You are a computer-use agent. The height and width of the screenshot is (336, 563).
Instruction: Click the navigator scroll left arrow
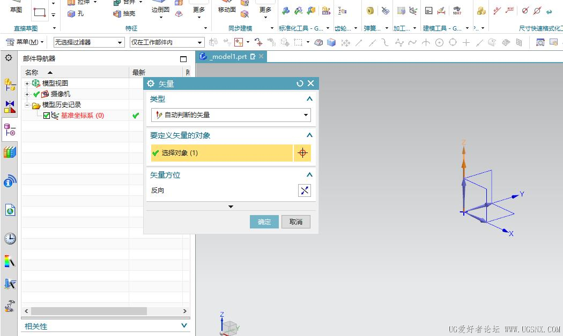point(26,311)
